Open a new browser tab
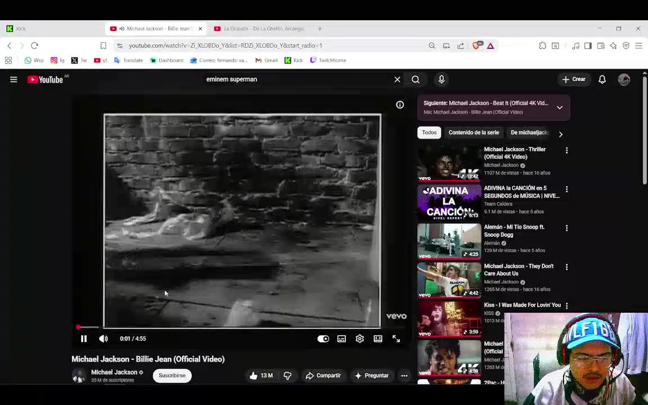 click(x=320, y=29)
